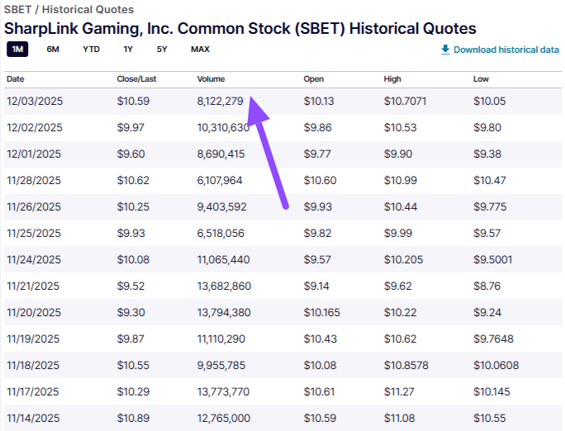565x431 pixels.
Task: Select open price $10.165
Action: [322, 313]
